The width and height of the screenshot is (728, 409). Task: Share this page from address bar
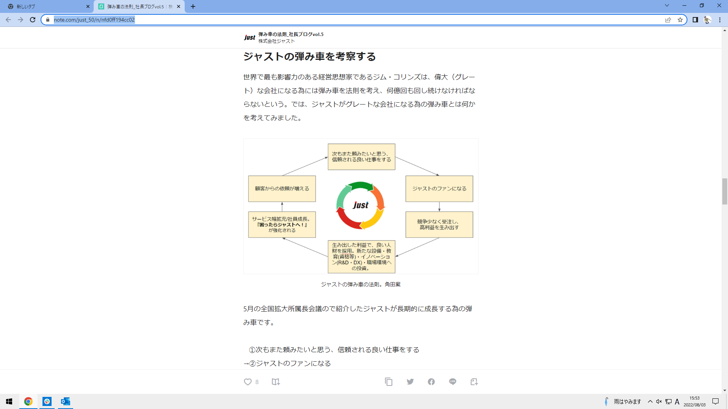pos(668,20)
